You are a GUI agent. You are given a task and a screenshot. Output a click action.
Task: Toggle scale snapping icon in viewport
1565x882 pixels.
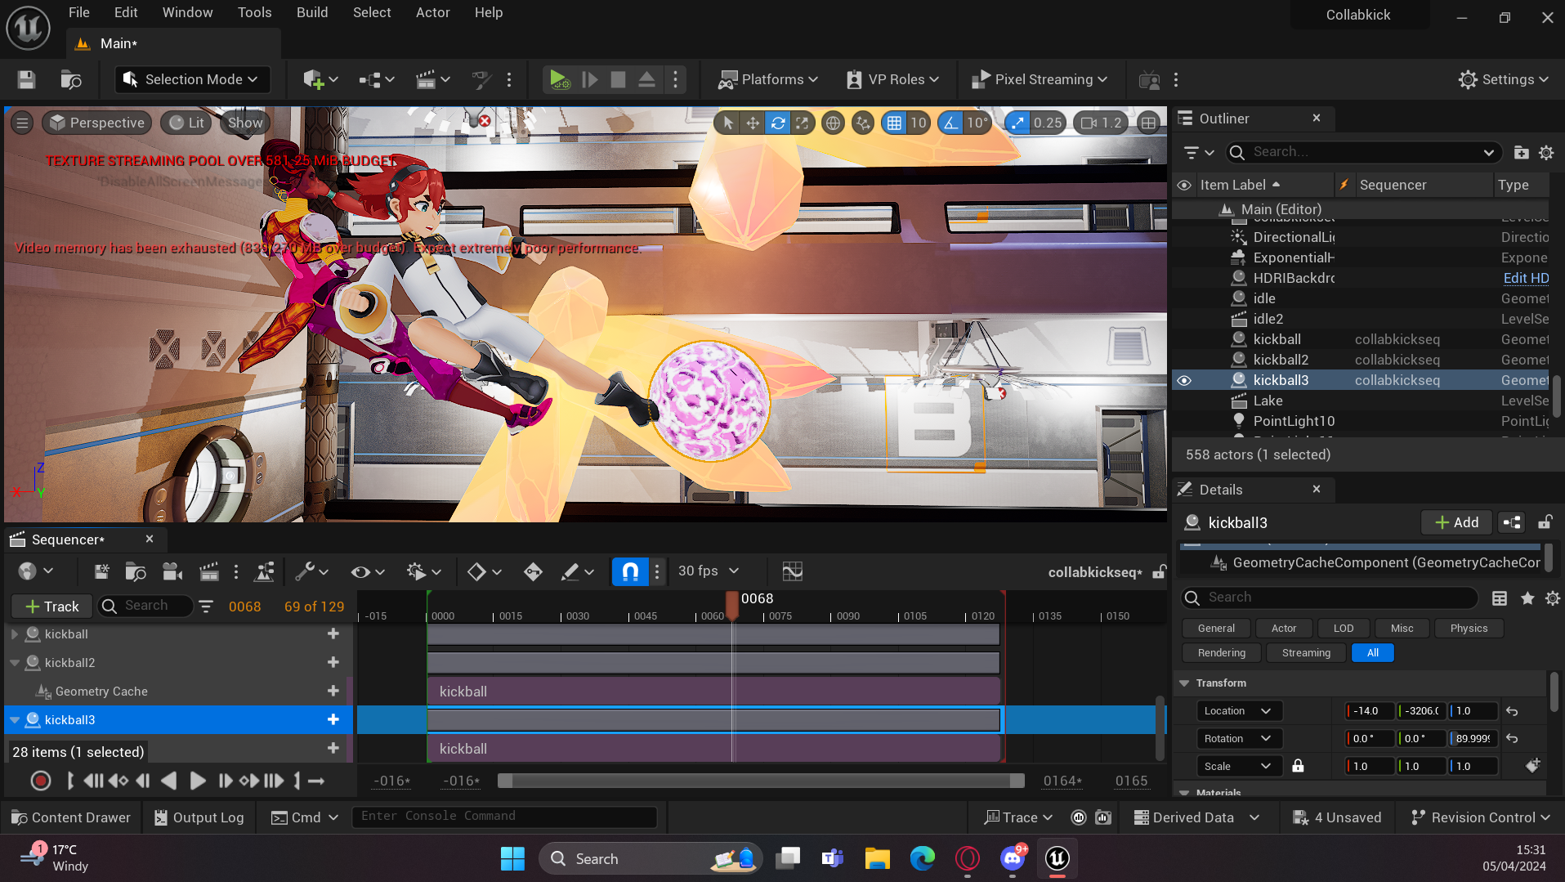[1017, 123]
